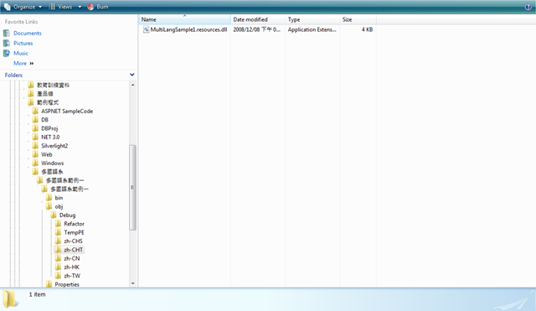Viewport: 536px width, 311px height.
Task: Select the ASPNET SampleCode folder
Action: 67,111
